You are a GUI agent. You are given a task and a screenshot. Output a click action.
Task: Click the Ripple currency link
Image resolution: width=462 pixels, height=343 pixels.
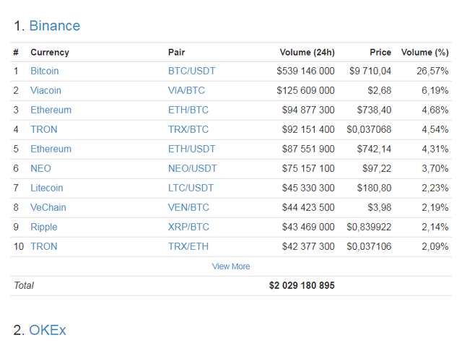click(43, 227)
